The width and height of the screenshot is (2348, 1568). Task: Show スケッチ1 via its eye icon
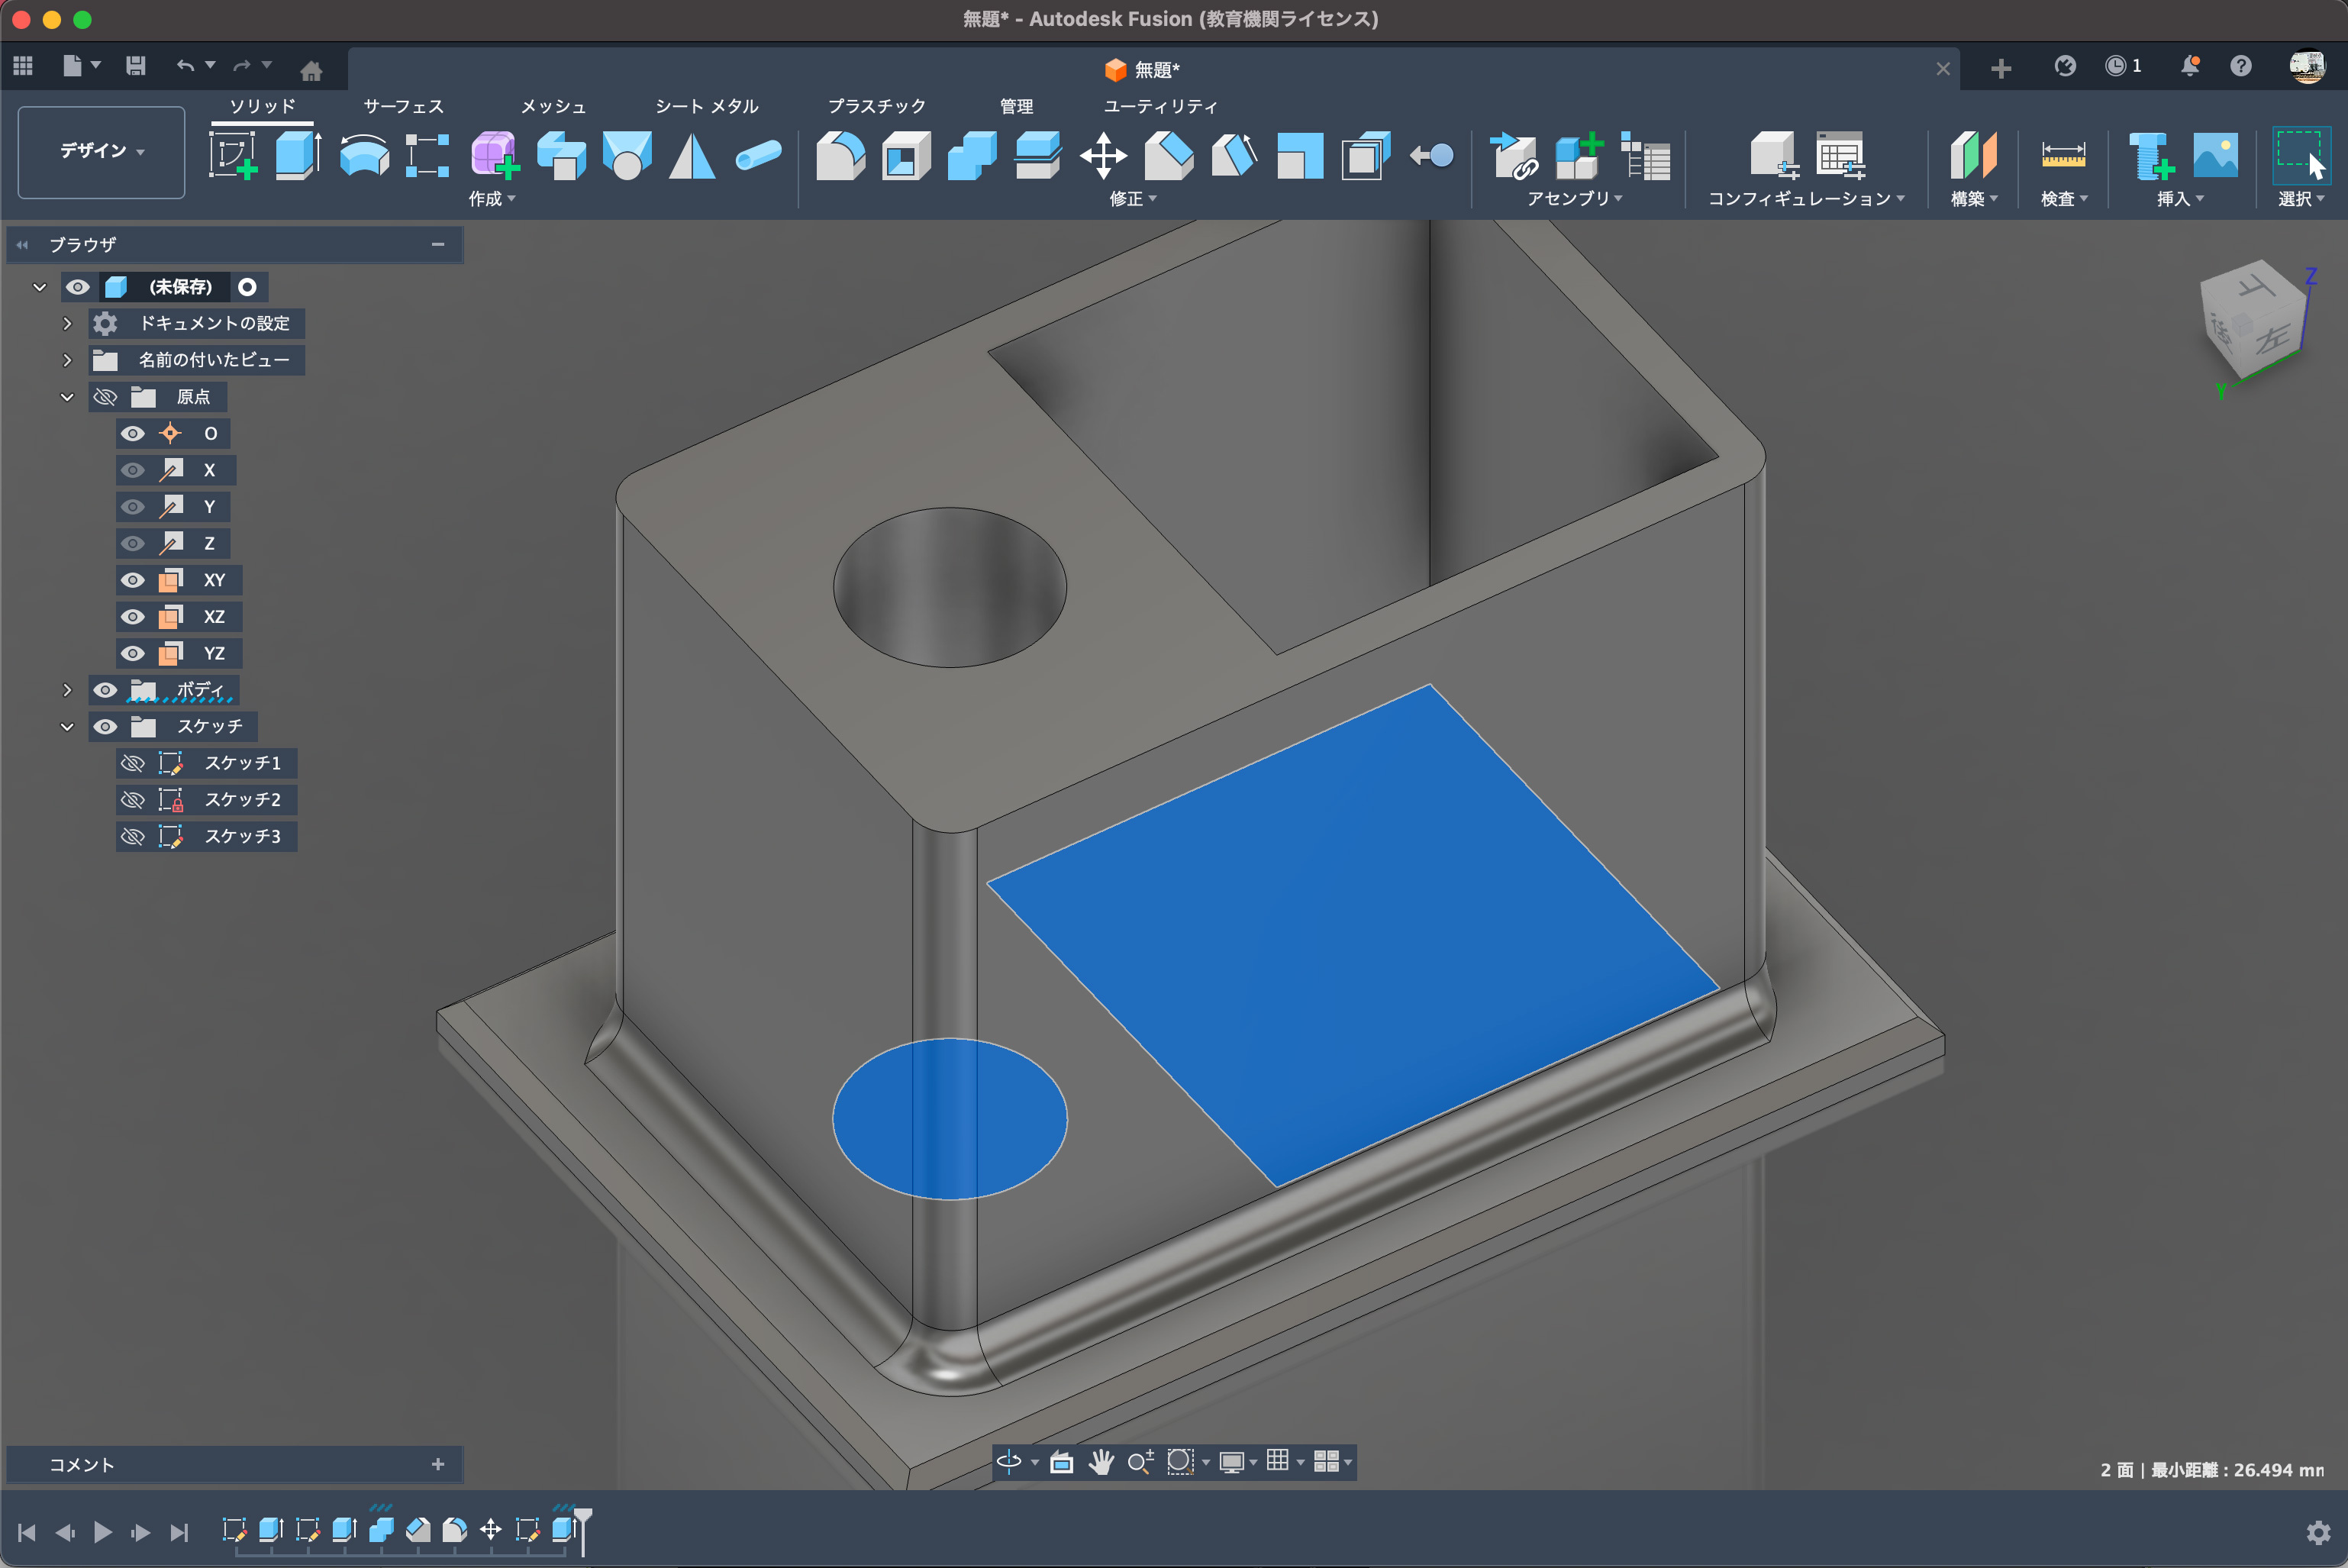coord(133,763)
